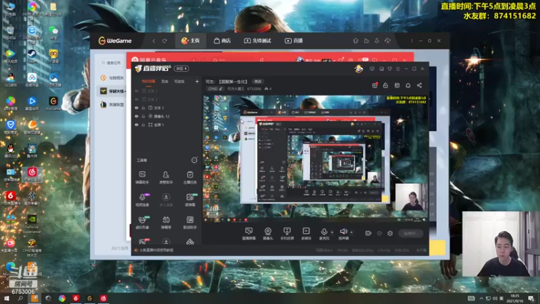Open 英雄联盟 in WeGame sidebar
Image resolution: width=540 pixels, height=304 pixels.
pos(112,105)
